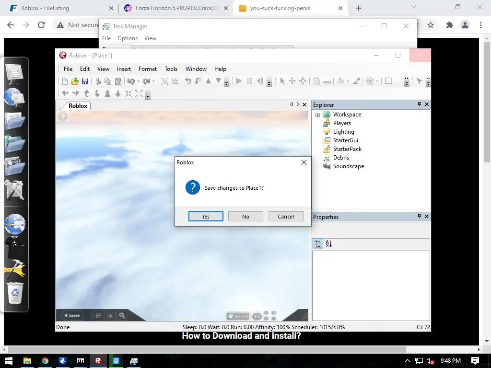This screenshot has height=368, width=491.
Task: Click the Roblox document tab
Action: click(x=78, y=106)
